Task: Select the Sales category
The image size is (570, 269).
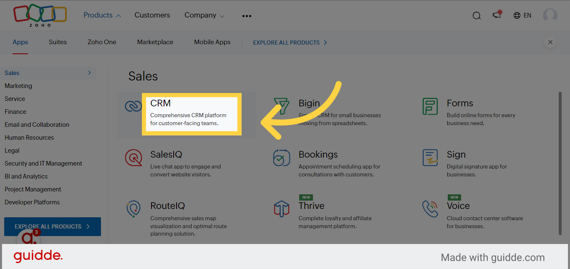Action: click(x=49, y=73)
